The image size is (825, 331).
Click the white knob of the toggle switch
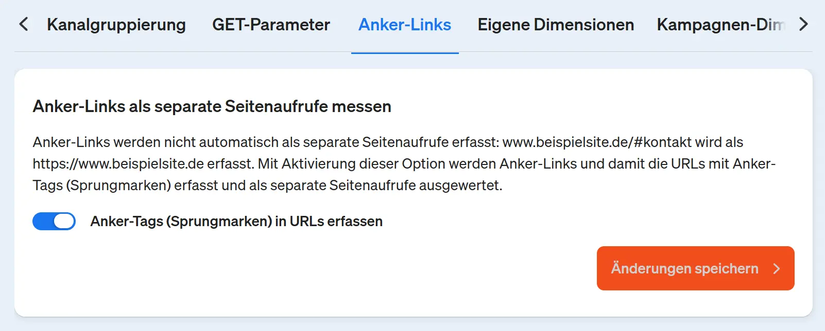[x=64, y=222]
